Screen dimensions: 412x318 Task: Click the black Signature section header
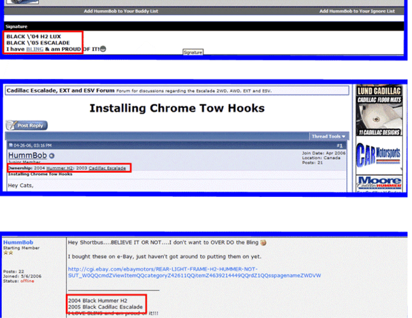(204, 26)
